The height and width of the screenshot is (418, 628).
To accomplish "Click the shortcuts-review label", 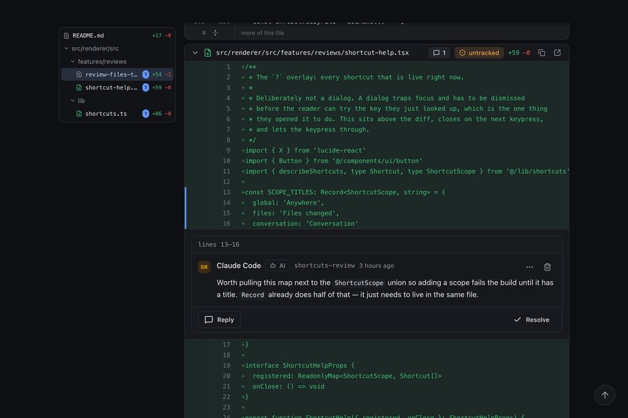I will (x=324, y=265).
